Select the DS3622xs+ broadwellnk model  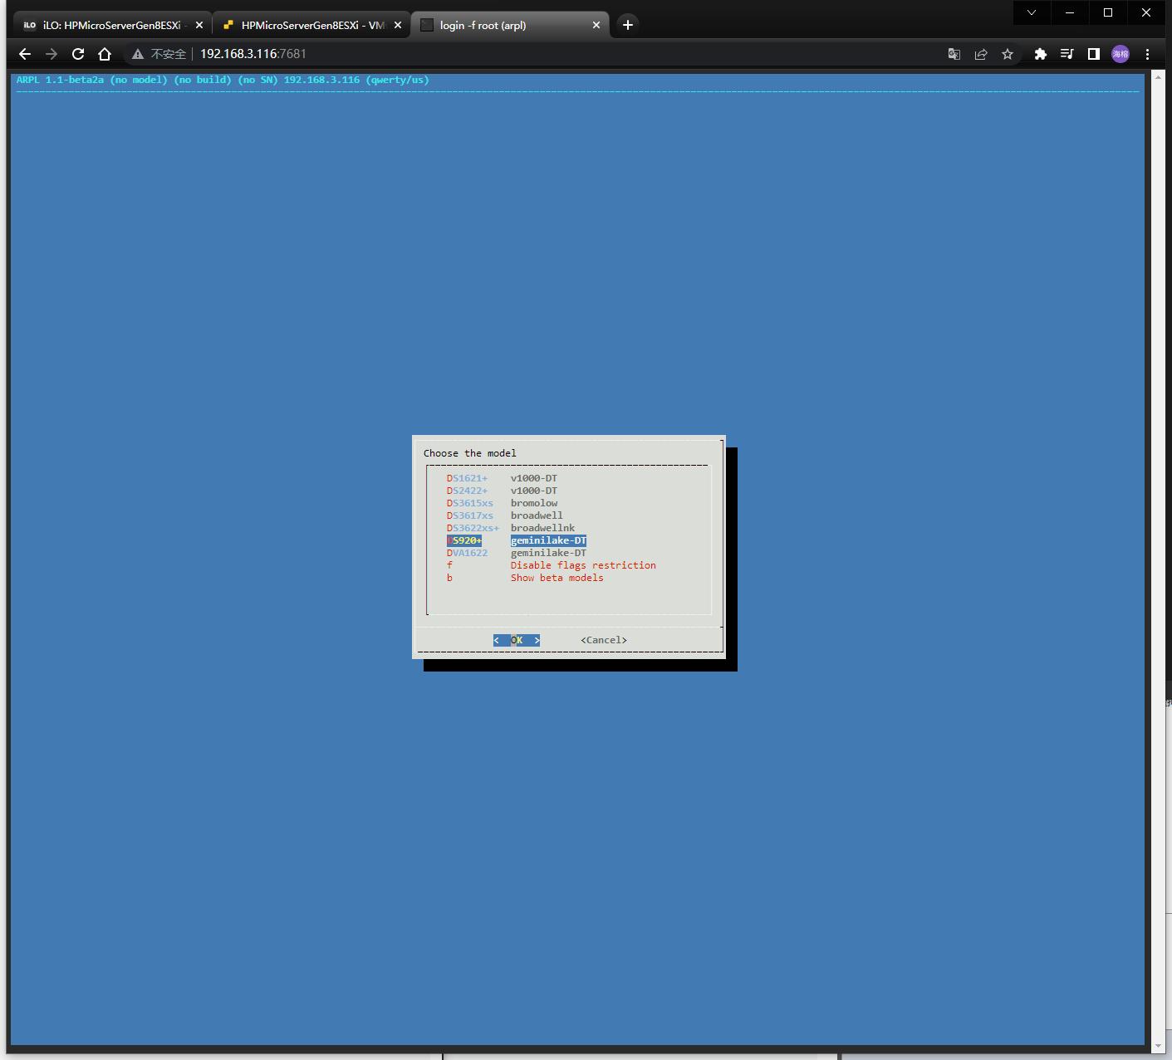(x=510, y=528)
